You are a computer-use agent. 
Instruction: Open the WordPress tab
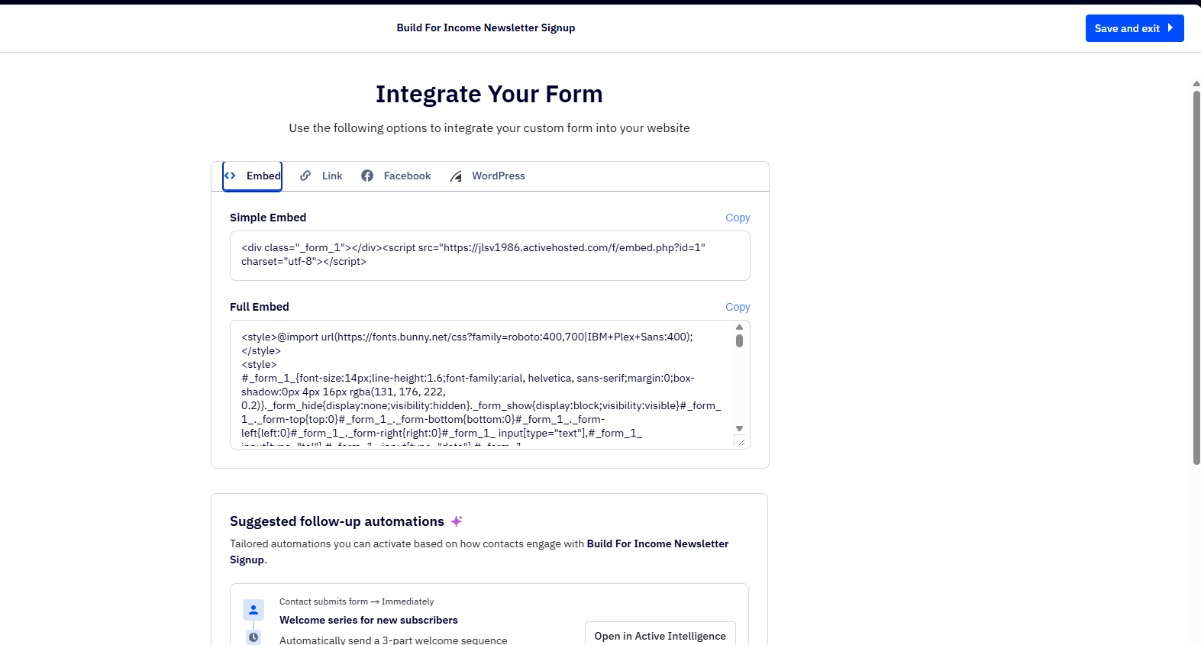[488, 176]
